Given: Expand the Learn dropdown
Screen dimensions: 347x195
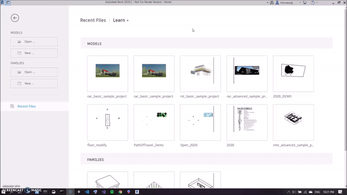Looking at the screenshot, I should (x=121, y=20).
